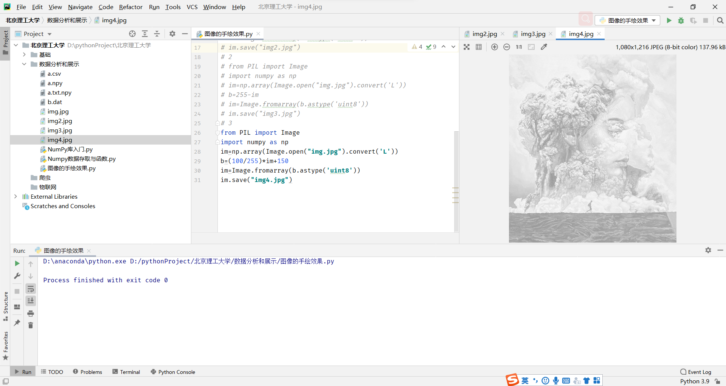The height and width of the screenshot is (386, 726).
Task: Open Run panel settings gear
Action: tap(708, 250)
